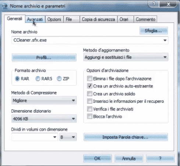This screenshot has width=180, height=166.
Task: Toggle Blocca l'archivio checkbox
Action: point(89,116)
